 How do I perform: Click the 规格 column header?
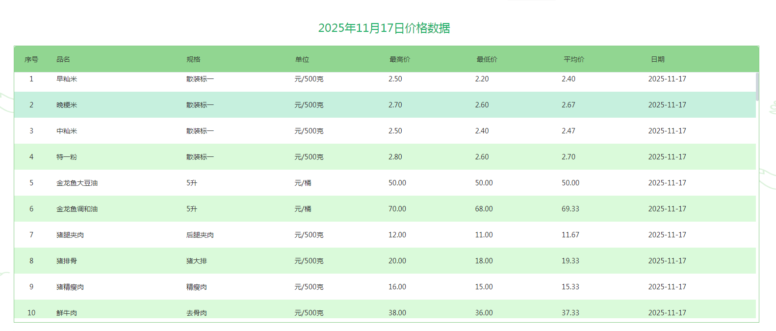click(x=193, y=59)
